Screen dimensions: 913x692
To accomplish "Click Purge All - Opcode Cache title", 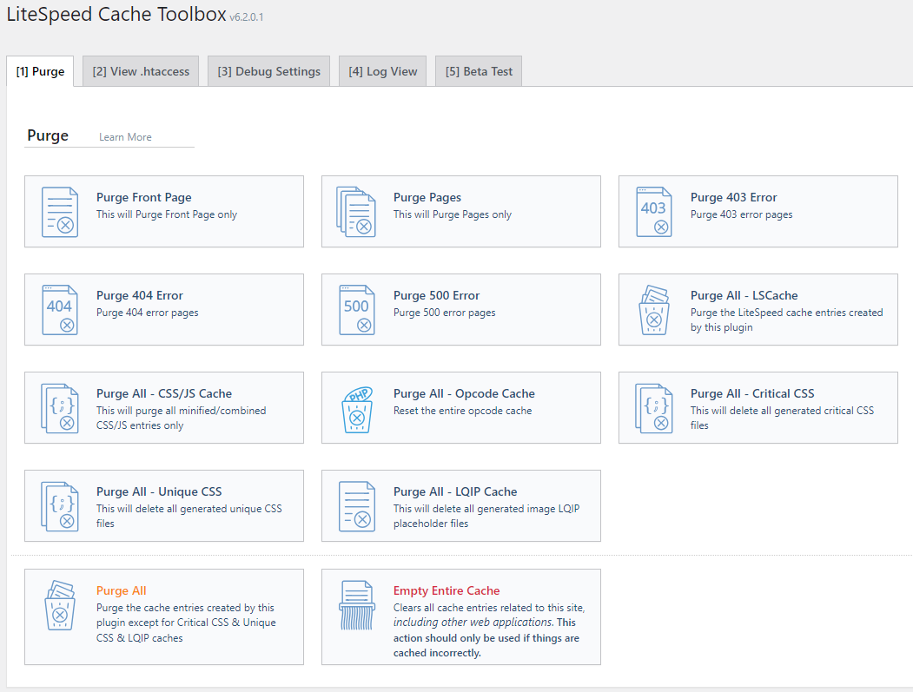I will 464,394.
